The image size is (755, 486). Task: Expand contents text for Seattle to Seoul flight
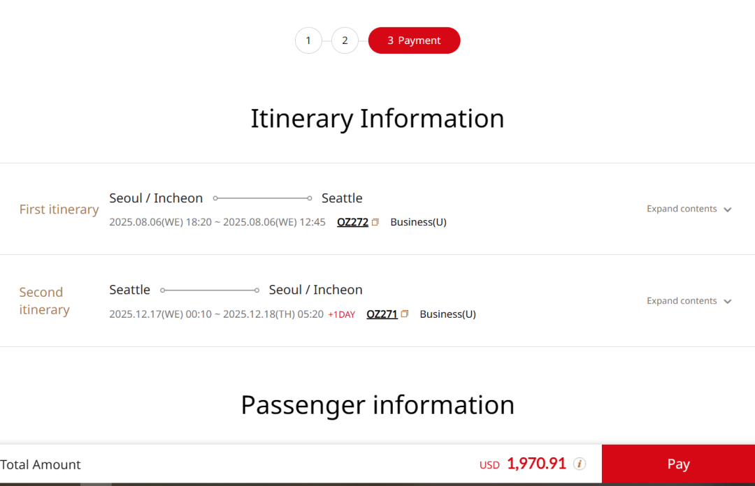point(682,301)
